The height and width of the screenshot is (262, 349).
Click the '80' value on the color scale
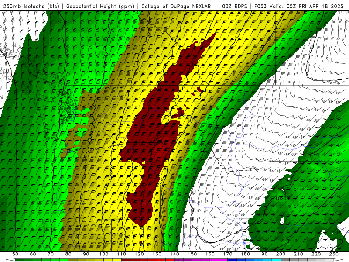(68, 254)
